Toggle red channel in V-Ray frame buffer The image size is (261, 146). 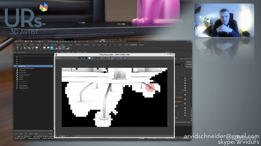pyautogui.click(x=80, y=58)
